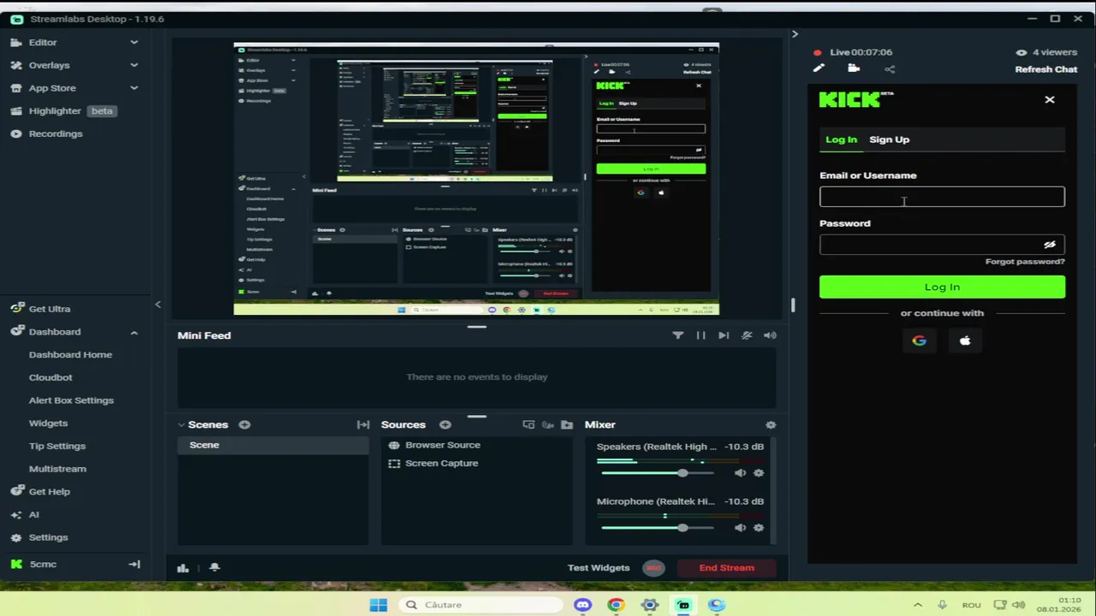1096x616 pixels.
Task: Click the camera icon under Live timer
Action: coord(854,68)
